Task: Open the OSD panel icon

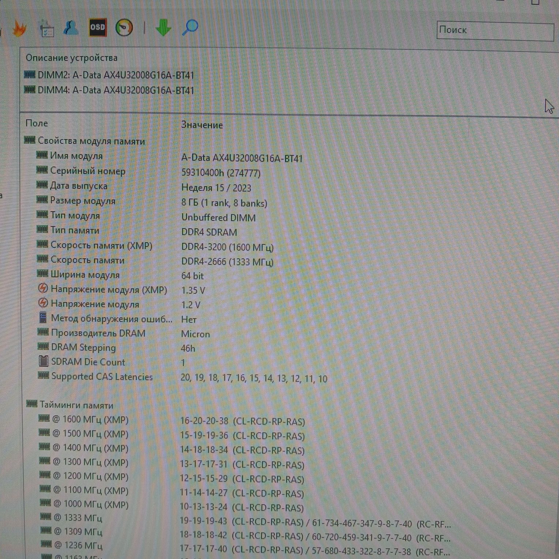Action: click(x=98, y=27)
